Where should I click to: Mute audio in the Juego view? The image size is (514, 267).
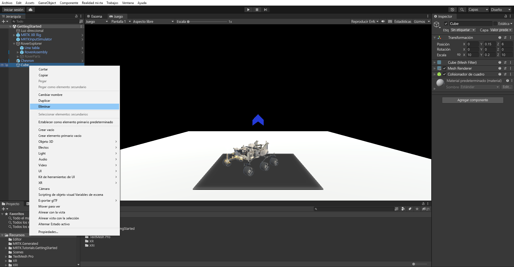click(x=383, y=21)
